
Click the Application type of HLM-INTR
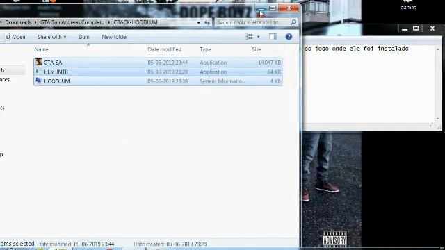(213, 72)
